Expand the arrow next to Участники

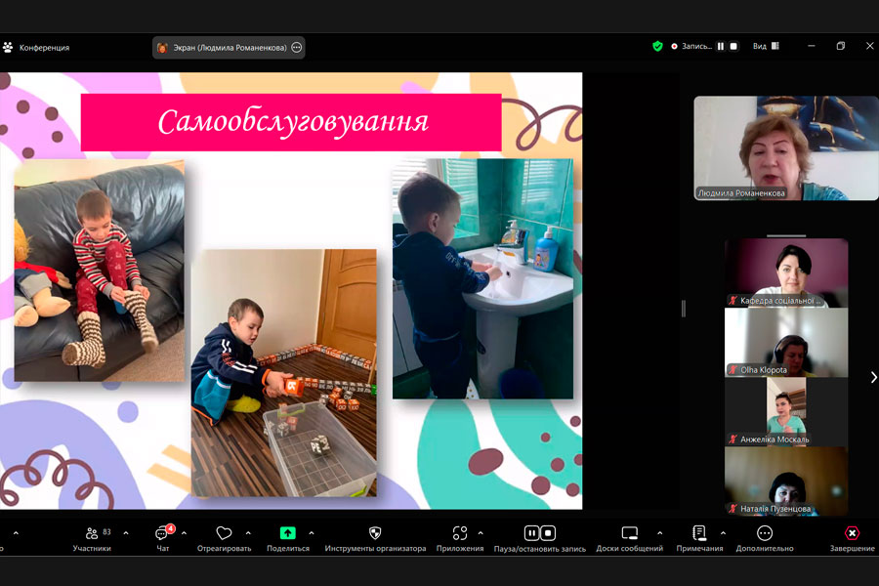(x=126, y=533)
